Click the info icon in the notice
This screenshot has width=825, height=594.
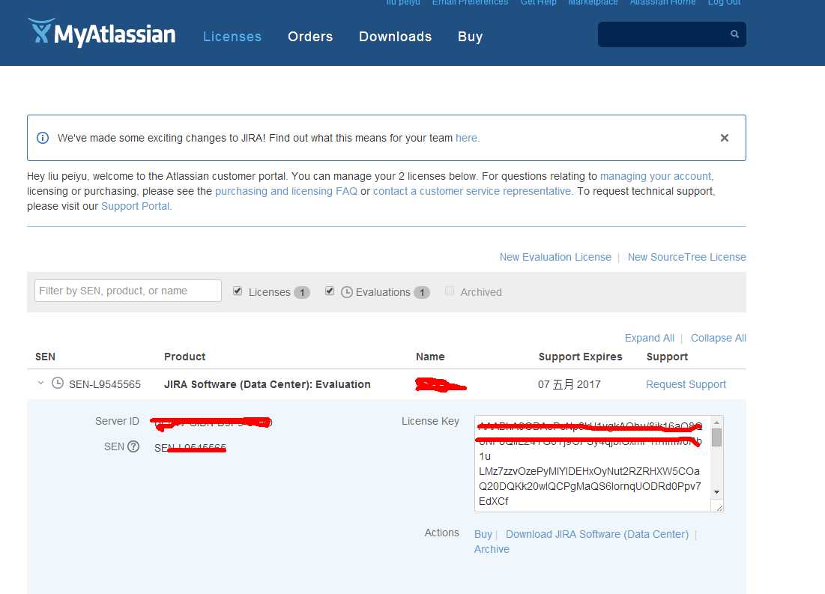43,138
